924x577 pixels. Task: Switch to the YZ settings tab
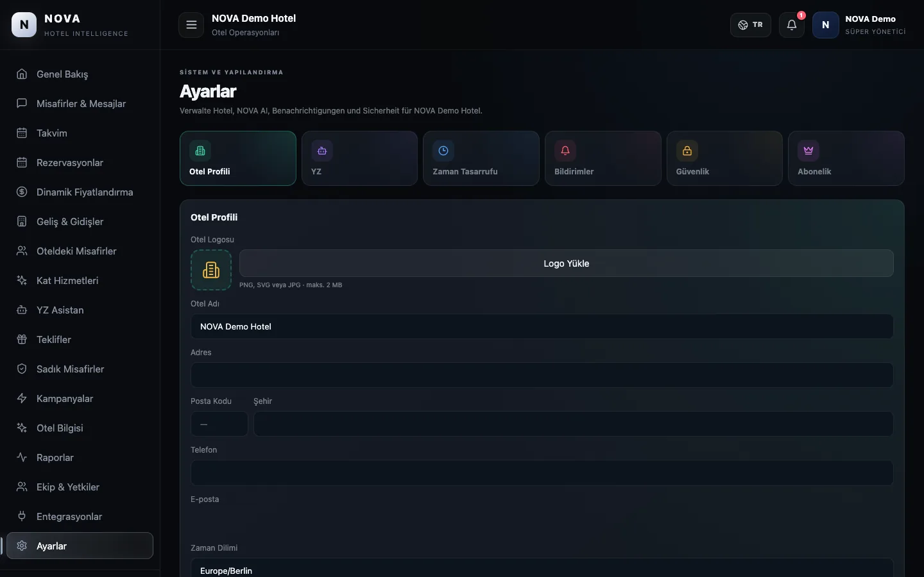359,158
